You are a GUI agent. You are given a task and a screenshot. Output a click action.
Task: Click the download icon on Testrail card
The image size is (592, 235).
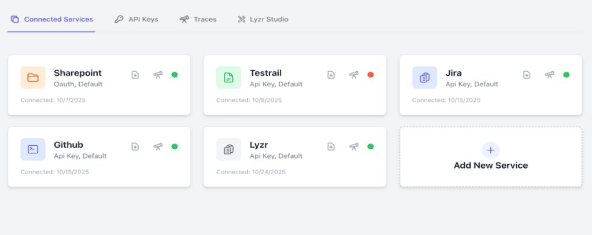[331, 75]
